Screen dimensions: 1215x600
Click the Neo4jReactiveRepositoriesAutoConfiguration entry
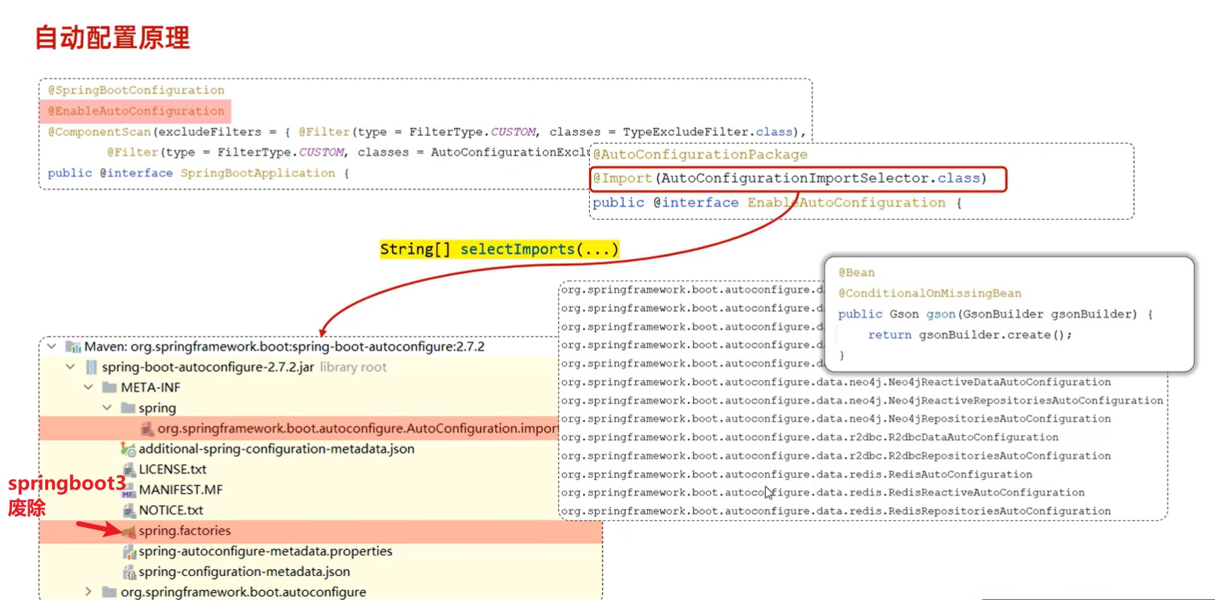[862, 400]
